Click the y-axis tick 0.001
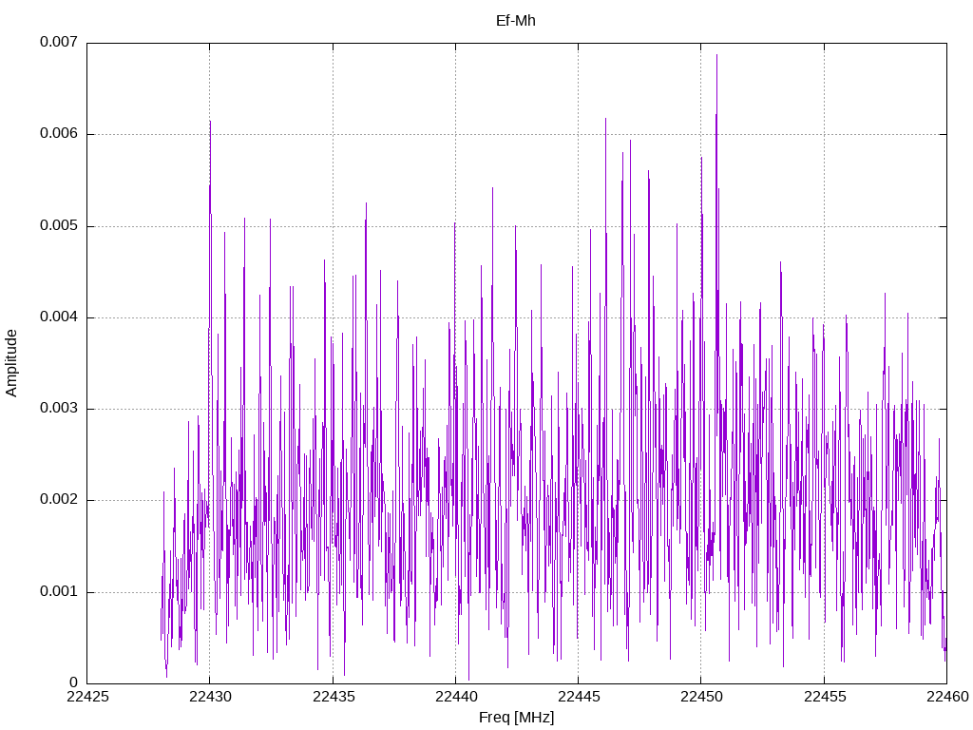The height and width of the screenshot is (730, 973). [x=59, y=591]
